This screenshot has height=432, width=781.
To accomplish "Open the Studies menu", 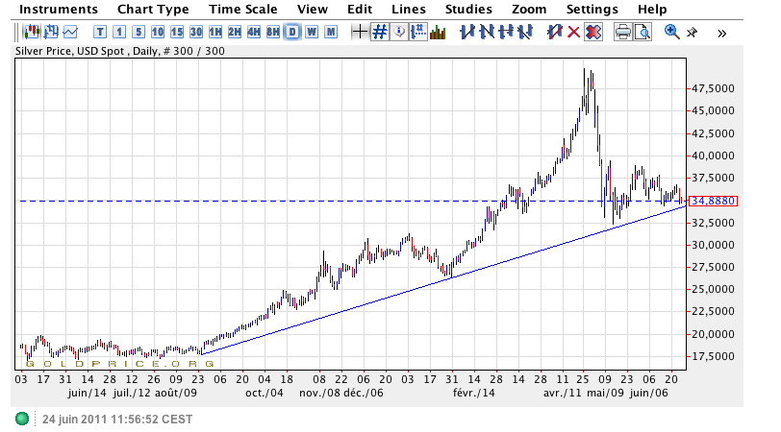I will pyautogui.click(x=468, y=9).
